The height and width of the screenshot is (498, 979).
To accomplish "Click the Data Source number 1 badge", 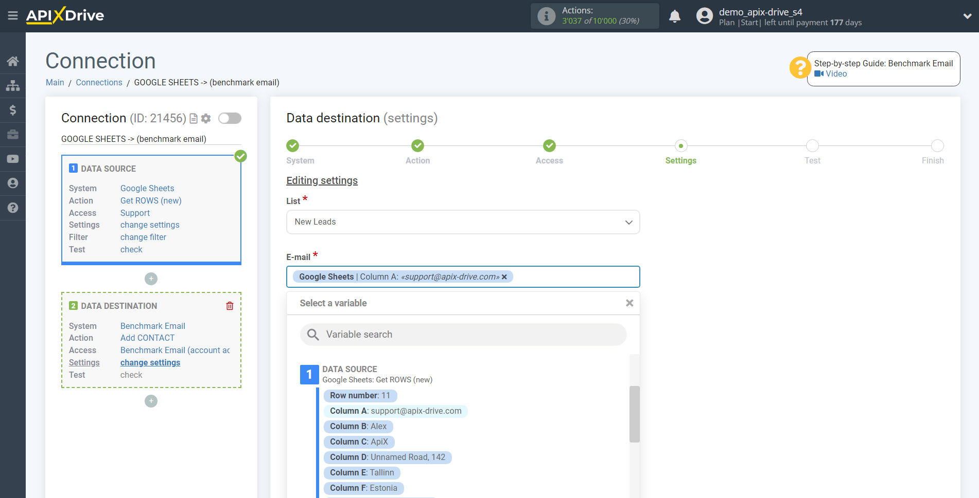I will [x=309, y=375].
